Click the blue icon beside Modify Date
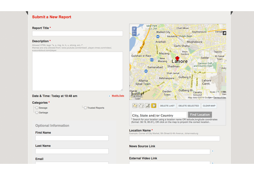254x175 pixels. 109,96
